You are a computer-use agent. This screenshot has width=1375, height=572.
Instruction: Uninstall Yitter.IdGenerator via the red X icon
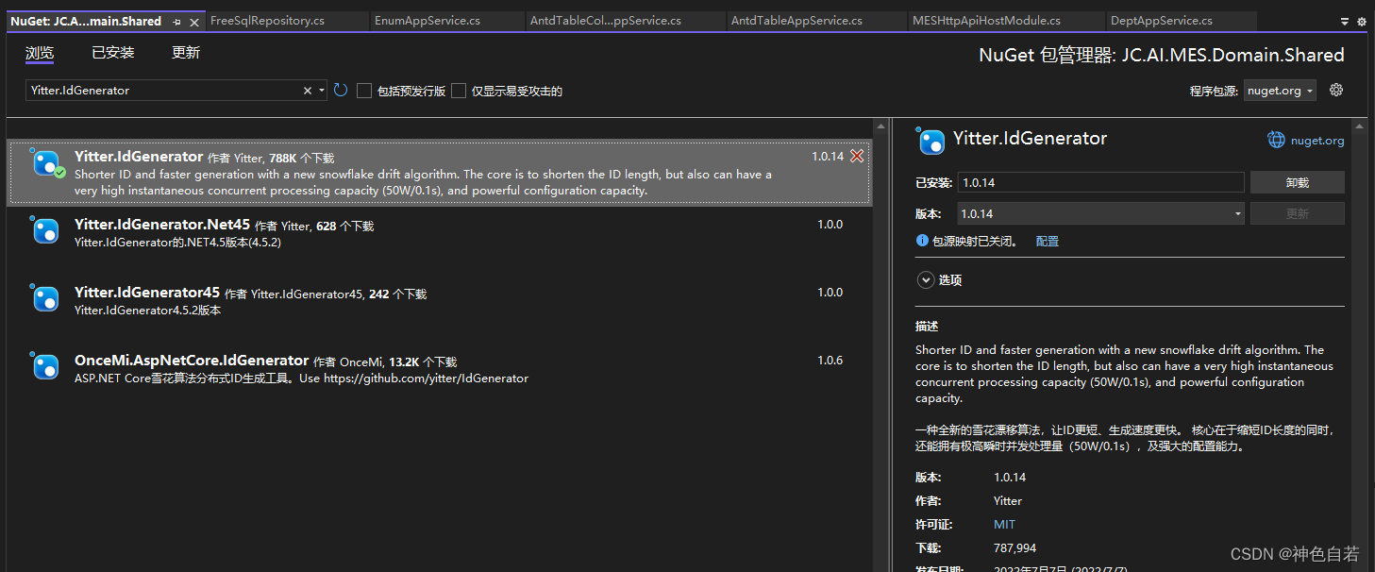[856, 156]
